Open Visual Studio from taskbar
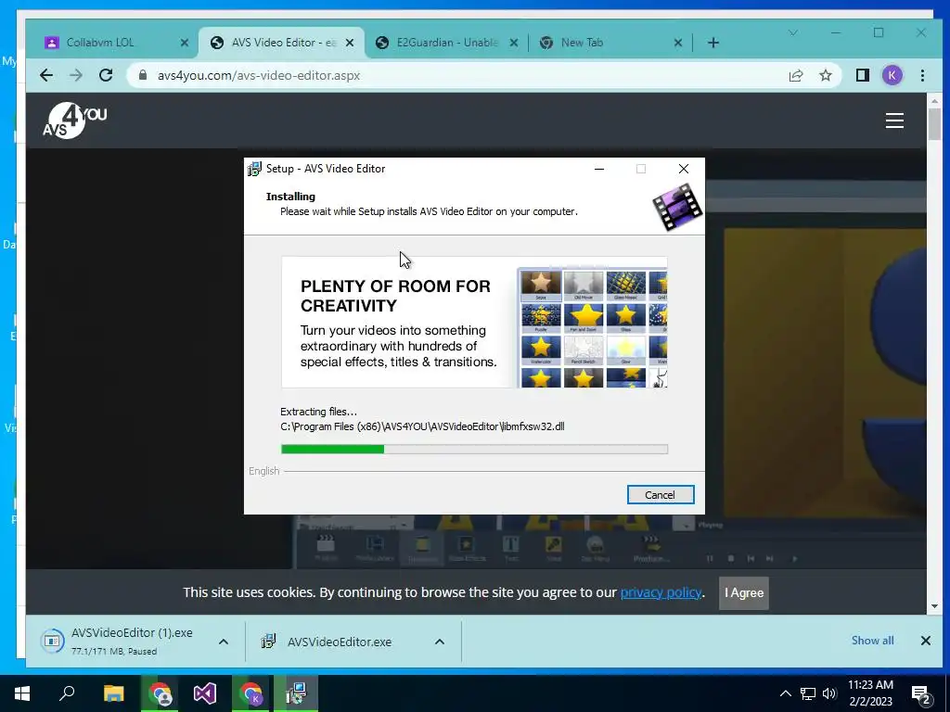 pyautogui.click(x=205, y=693)
